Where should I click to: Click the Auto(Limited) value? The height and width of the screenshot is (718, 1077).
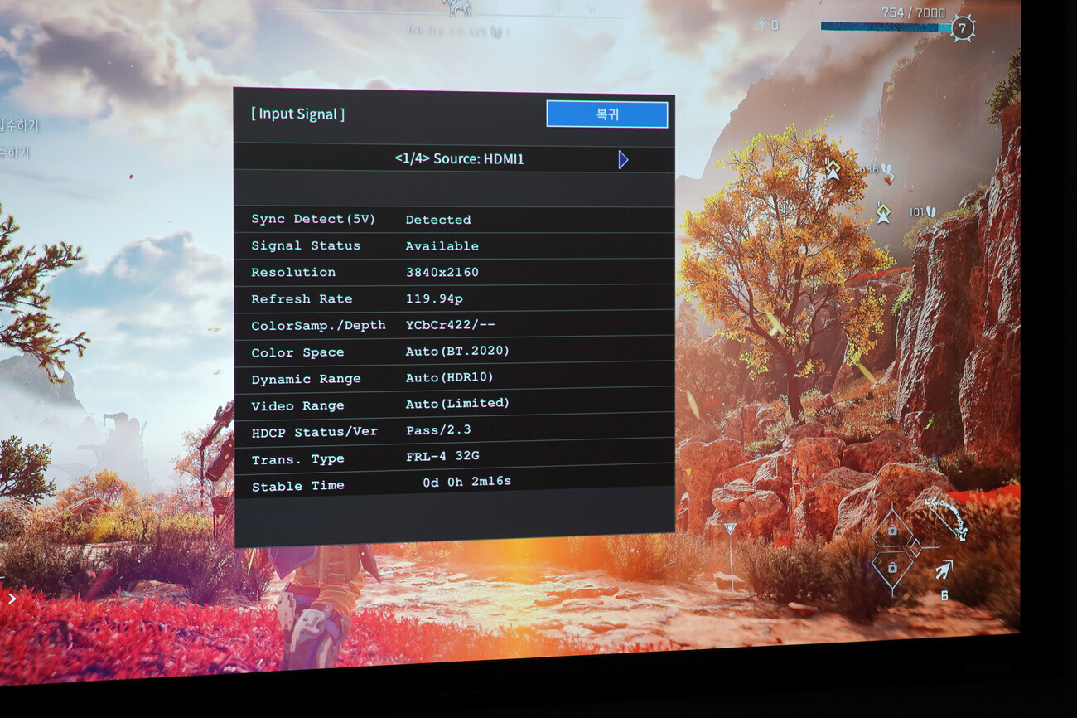[457, 403]
